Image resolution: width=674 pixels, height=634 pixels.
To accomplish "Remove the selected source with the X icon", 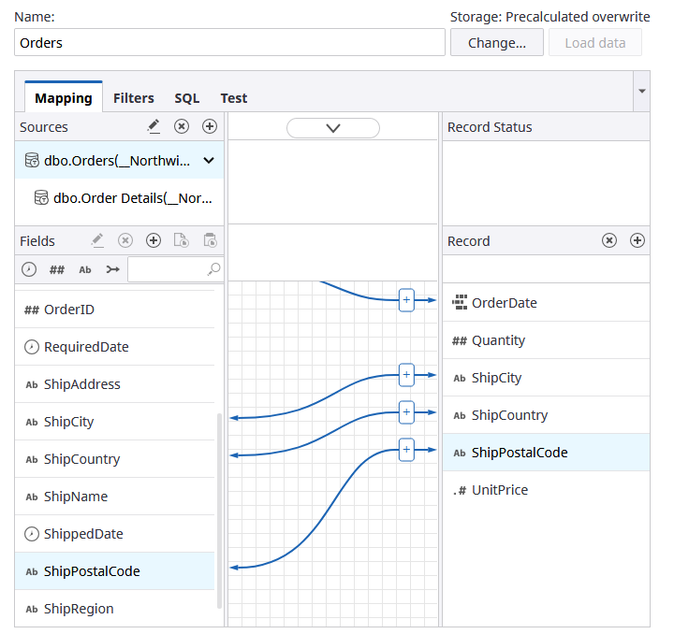I will coord(182,126).
